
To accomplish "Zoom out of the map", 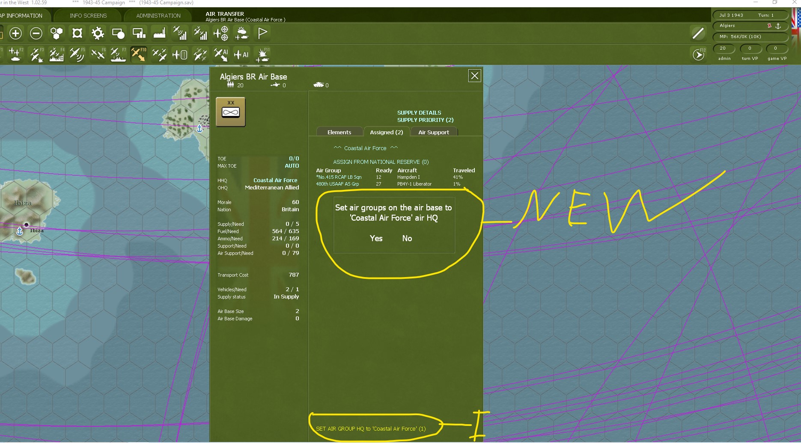I will (36, 33).
